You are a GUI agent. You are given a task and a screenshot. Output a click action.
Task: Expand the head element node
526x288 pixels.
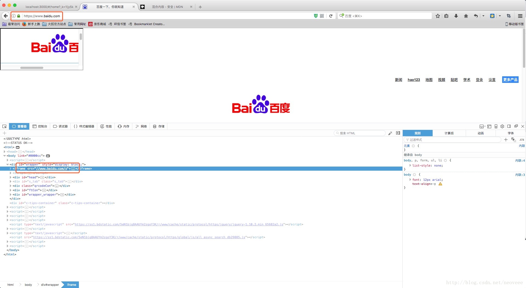click(5, 152)
